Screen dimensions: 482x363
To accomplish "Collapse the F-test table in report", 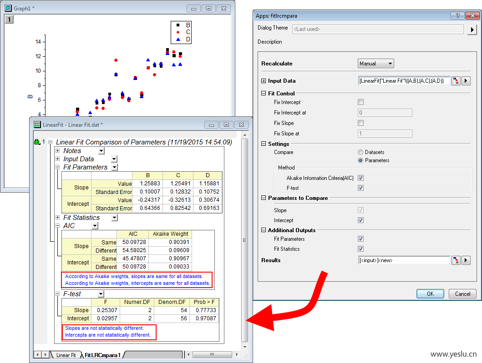I will 57,294.
